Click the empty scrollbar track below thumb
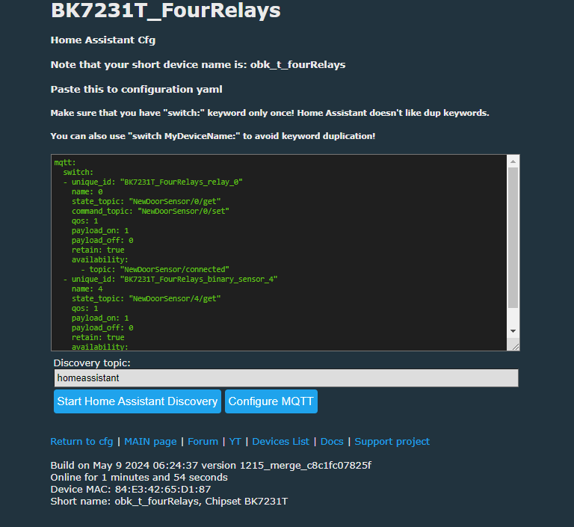The image size is (574, 527). (x=513, y=316)
